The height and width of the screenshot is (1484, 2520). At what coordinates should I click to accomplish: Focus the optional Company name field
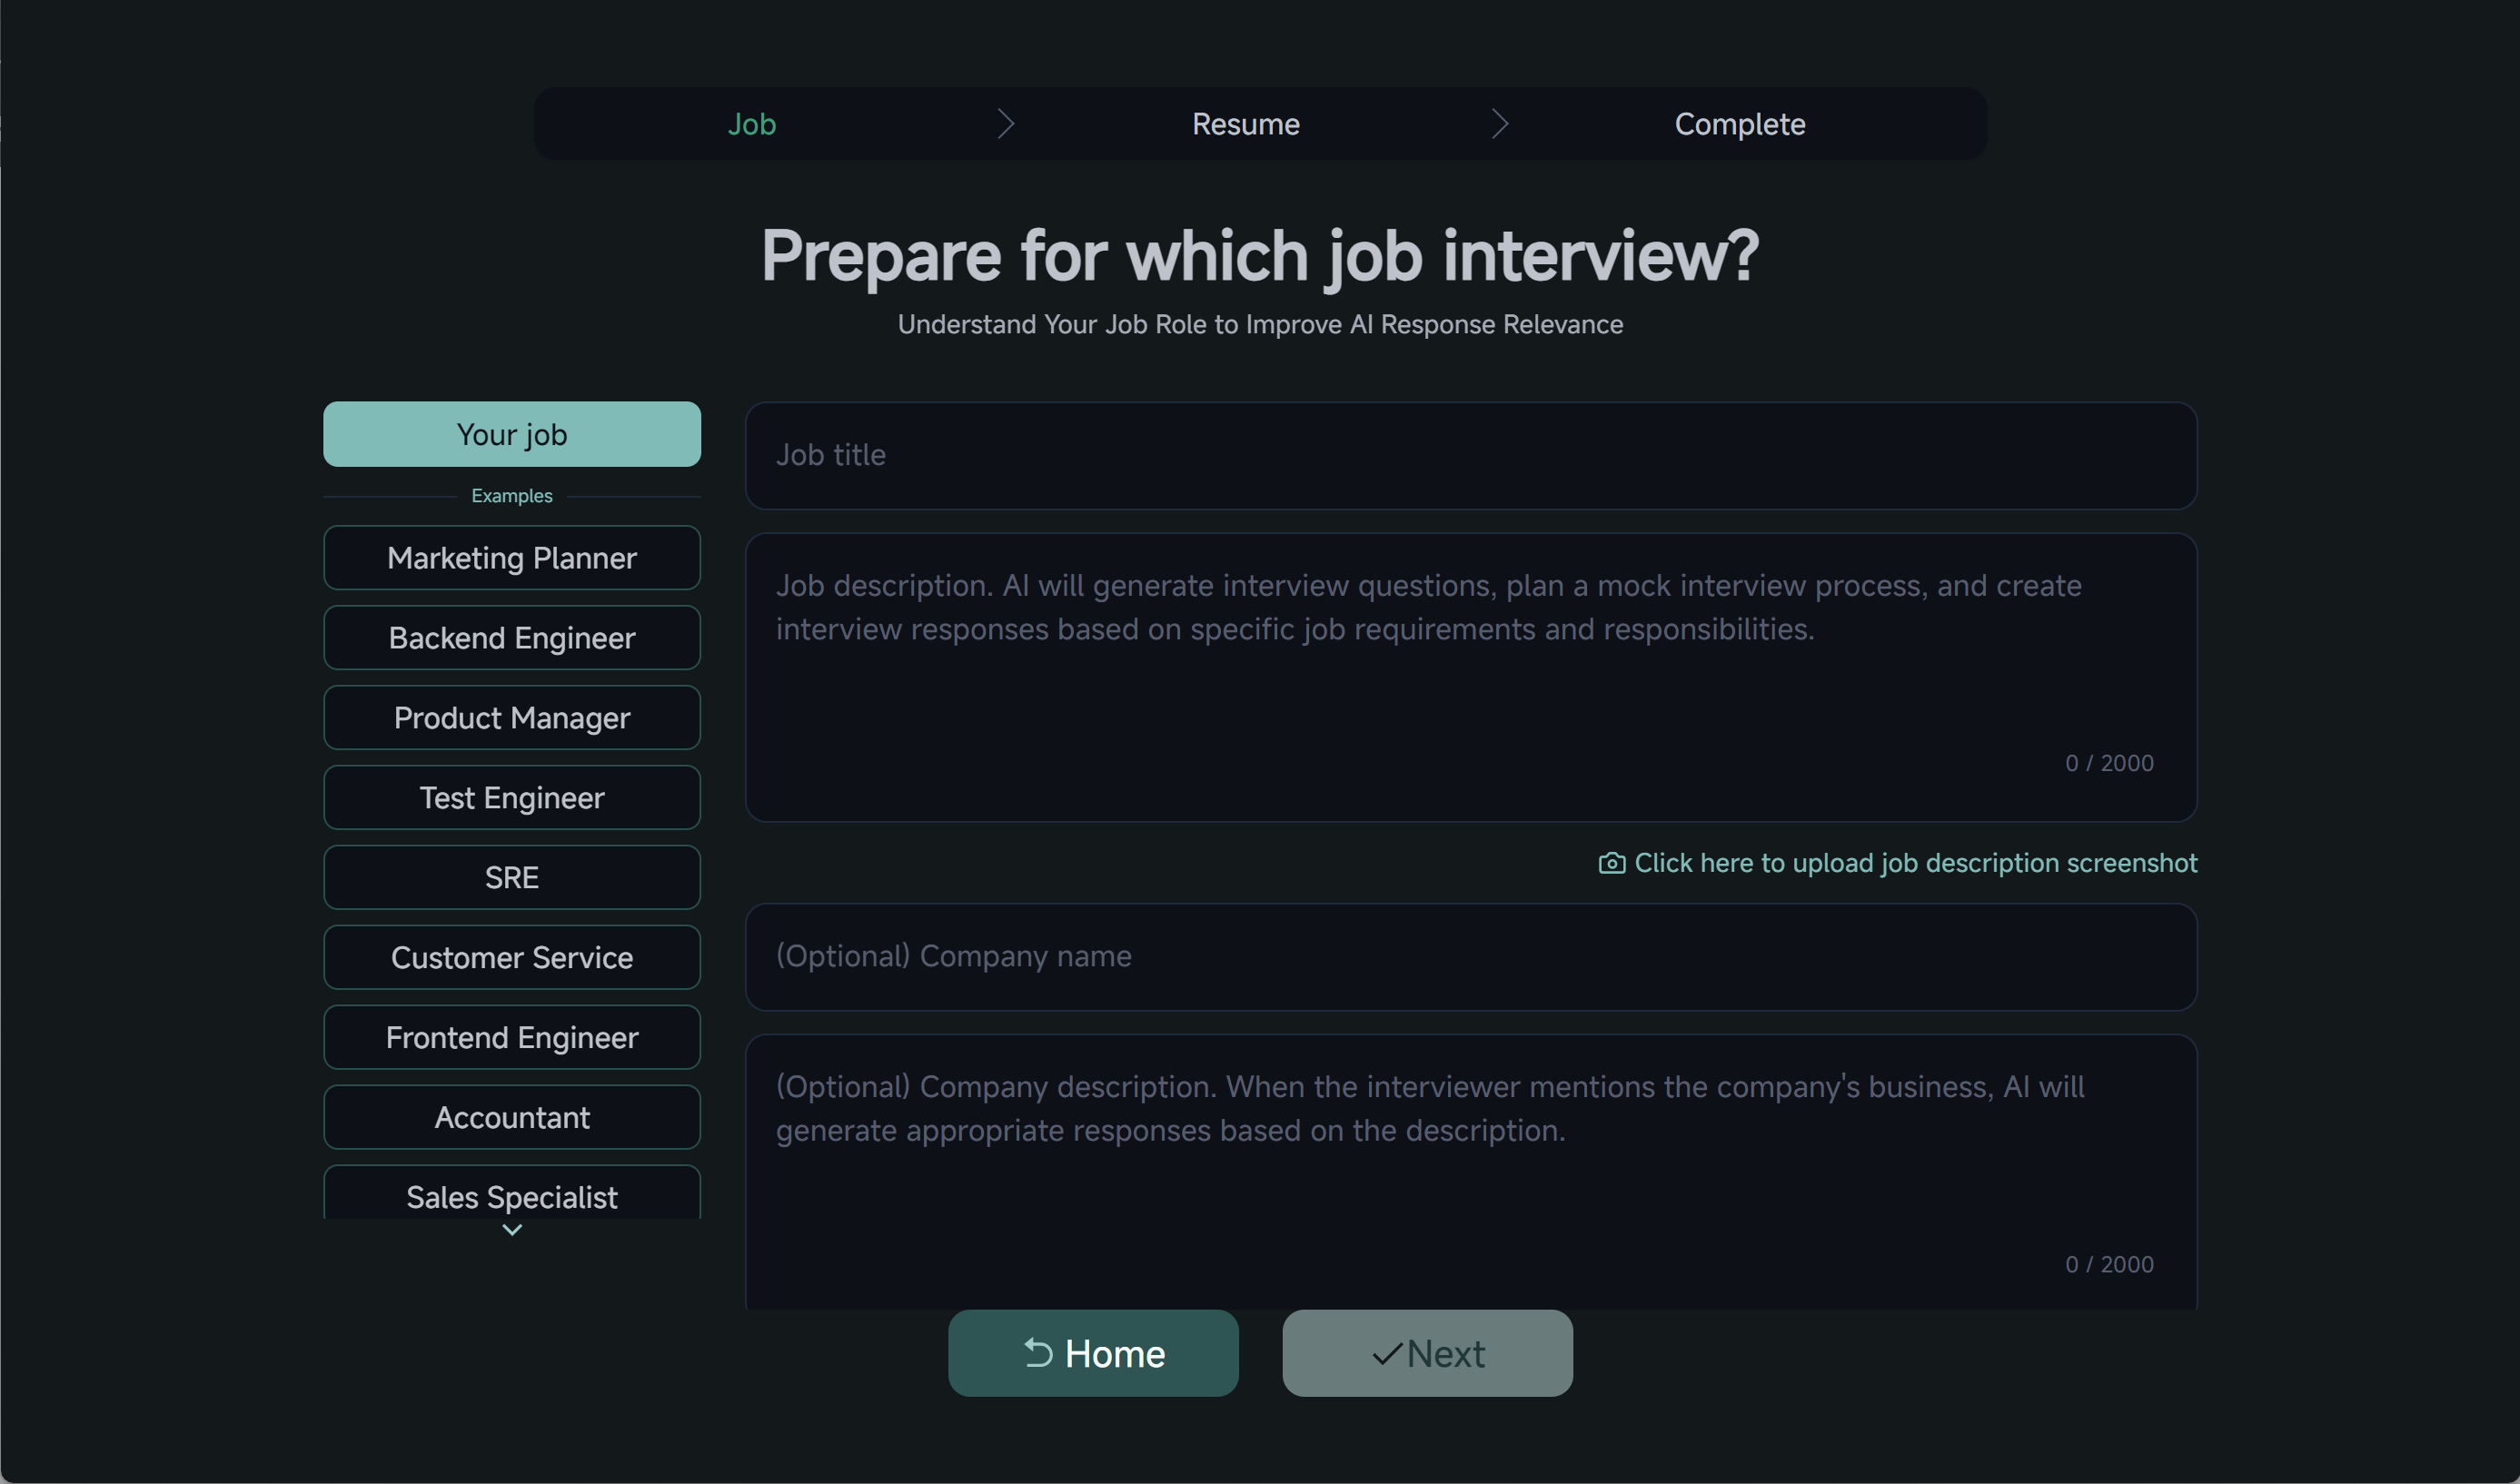(x=1471, y=957)
